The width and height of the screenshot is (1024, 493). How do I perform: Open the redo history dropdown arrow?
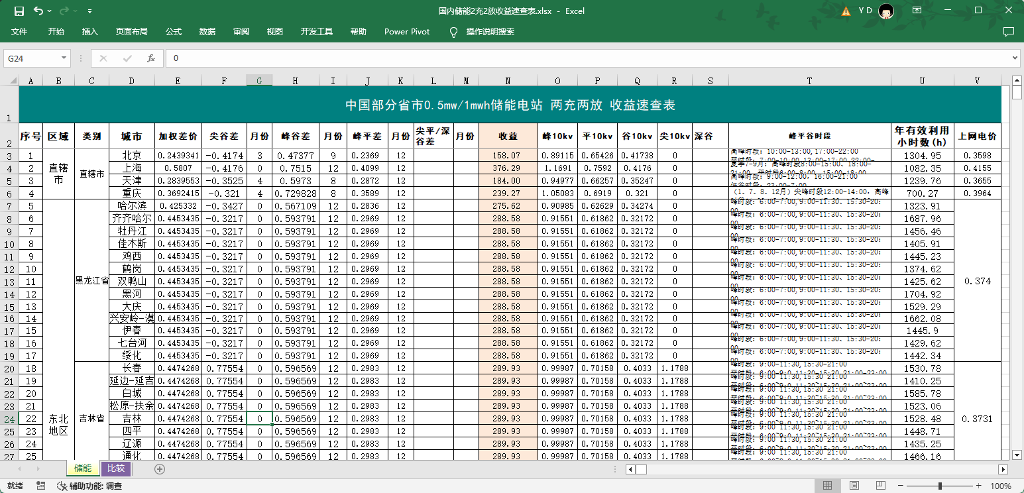click(75, 11)
